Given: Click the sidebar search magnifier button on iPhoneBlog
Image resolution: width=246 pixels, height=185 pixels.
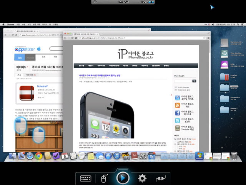Looking at the screenshot, I should click(x=194, y=81).
